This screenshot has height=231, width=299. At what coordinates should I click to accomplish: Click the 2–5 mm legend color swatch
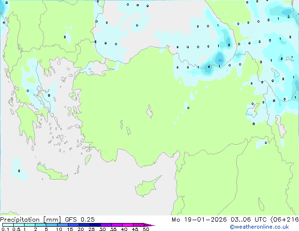(41, 225)
